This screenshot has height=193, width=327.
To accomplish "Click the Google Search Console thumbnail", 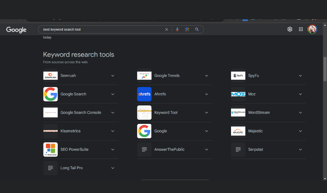I will 51,112.
